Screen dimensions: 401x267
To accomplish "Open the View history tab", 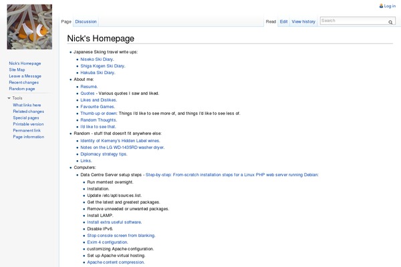I will point(303,22).
